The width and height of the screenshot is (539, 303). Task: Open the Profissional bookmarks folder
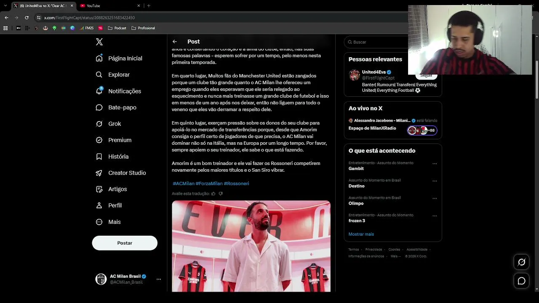click(143, 28)
